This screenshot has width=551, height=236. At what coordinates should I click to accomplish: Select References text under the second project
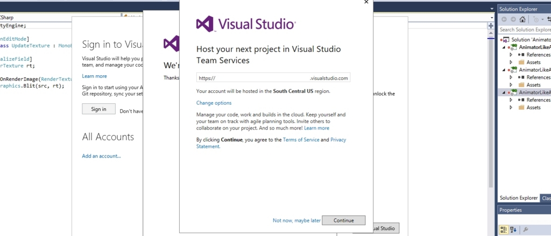click(x=538, y=77)
